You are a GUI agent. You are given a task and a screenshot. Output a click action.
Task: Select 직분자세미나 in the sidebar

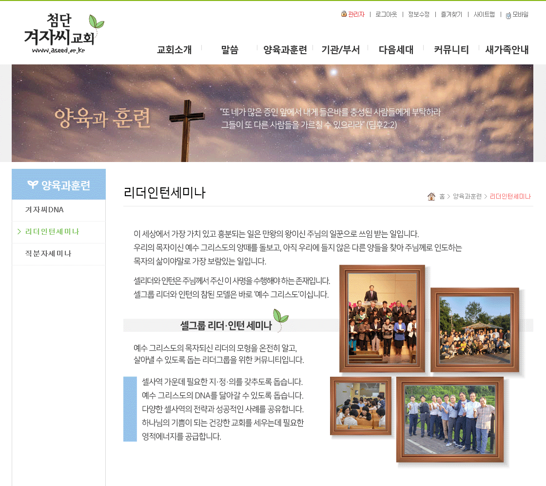tap(48, 254)
